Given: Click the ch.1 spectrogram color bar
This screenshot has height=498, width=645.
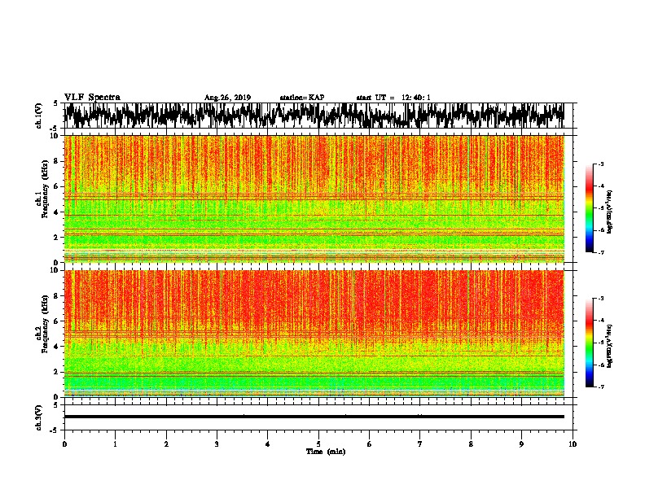Looking at the screenshot, I should (x=590, y=208).
